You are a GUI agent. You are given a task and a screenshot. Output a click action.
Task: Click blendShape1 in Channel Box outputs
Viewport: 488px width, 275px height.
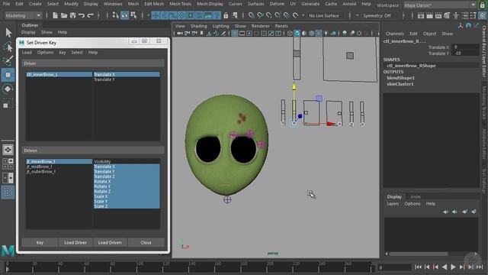[x=400, y=78]
